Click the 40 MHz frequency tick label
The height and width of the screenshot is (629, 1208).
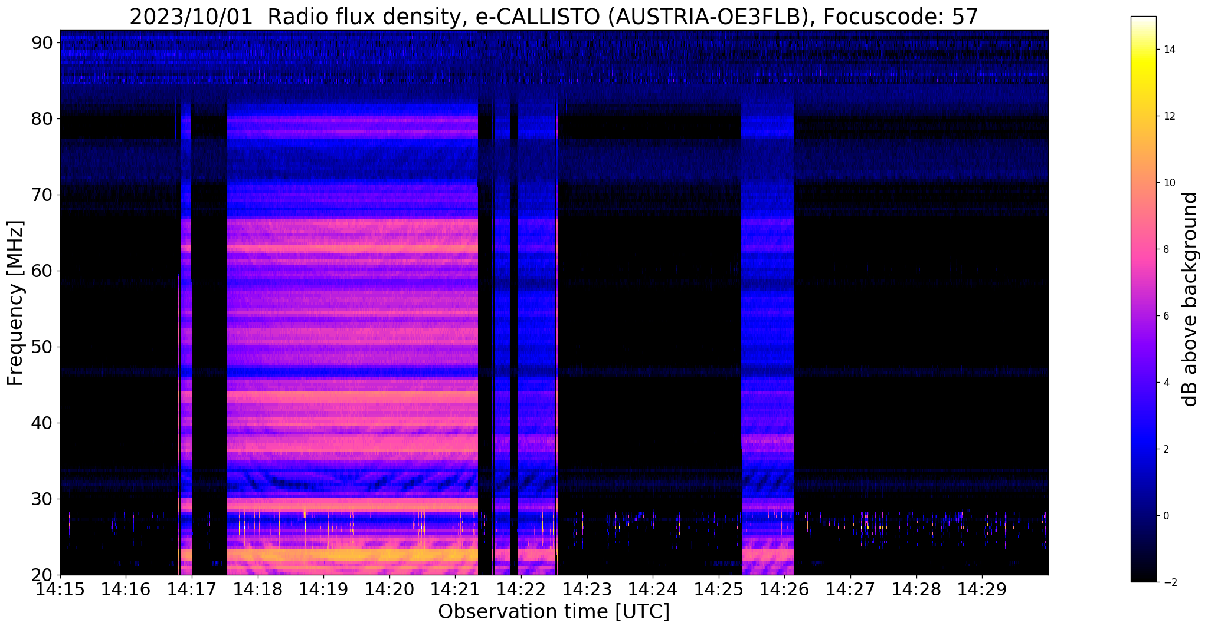pos(43,423)
